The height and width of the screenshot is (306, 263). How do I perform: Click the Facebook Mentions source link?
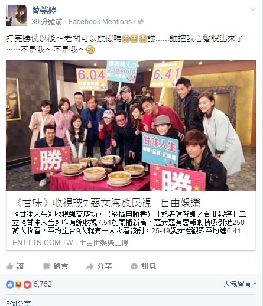(x=100, y=22)
